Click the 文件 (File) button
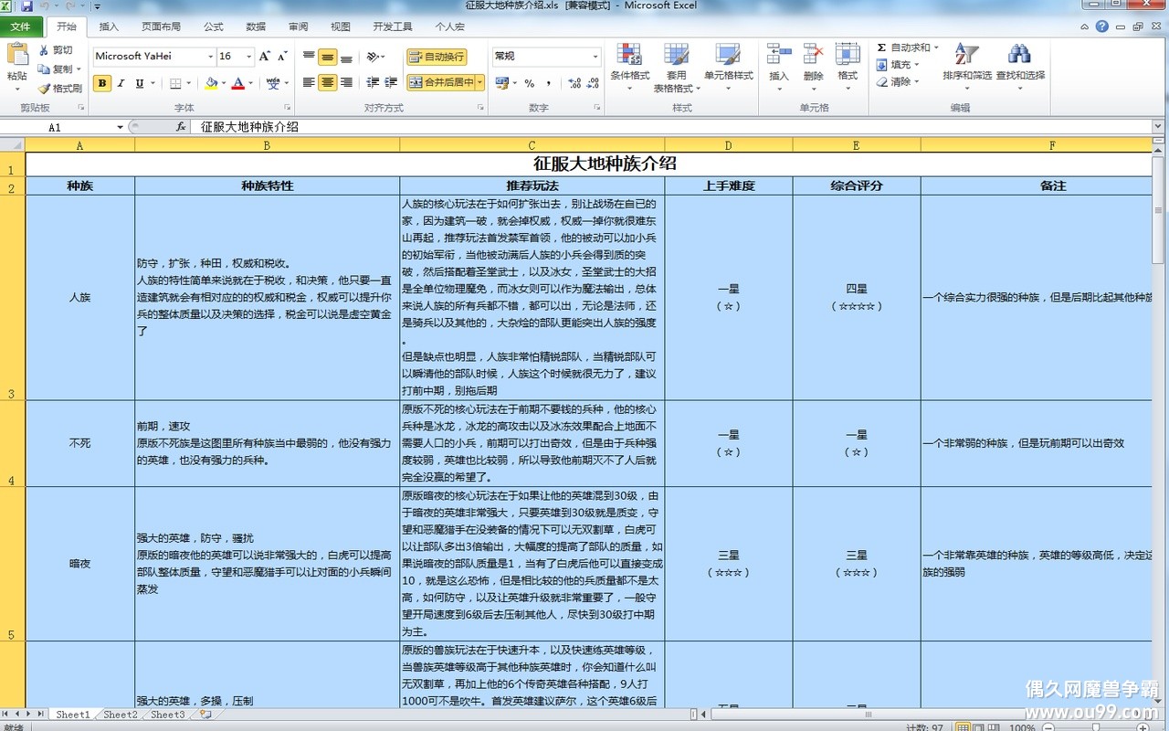Viewport: 1169px width, 731px height. [x=20, y=27]
